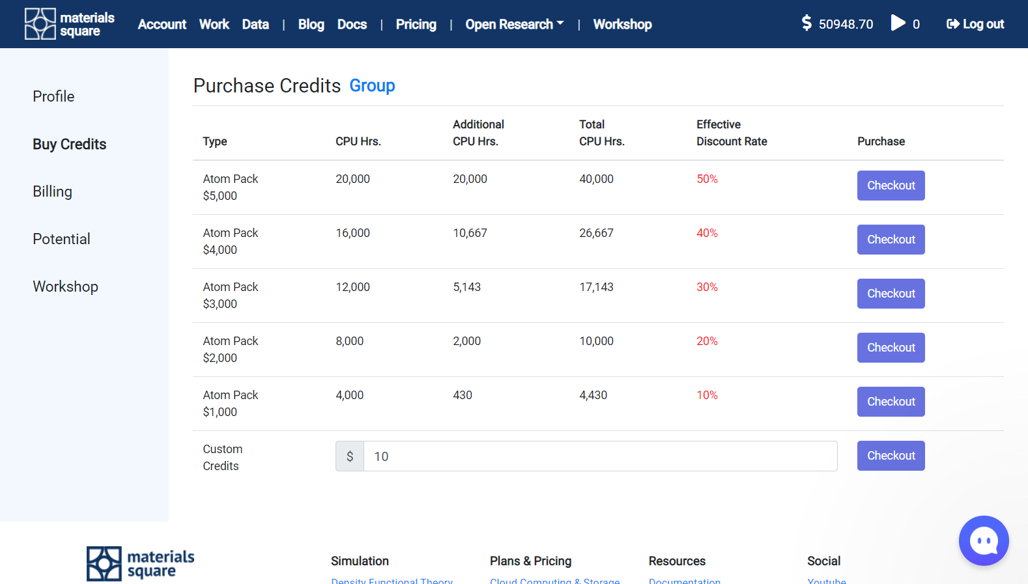
Task: Open Workshop in the top navigation
Action: 622,24
